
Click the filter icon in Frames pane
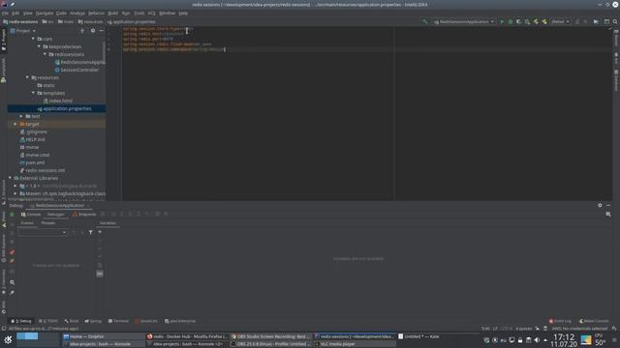(90, 232)
